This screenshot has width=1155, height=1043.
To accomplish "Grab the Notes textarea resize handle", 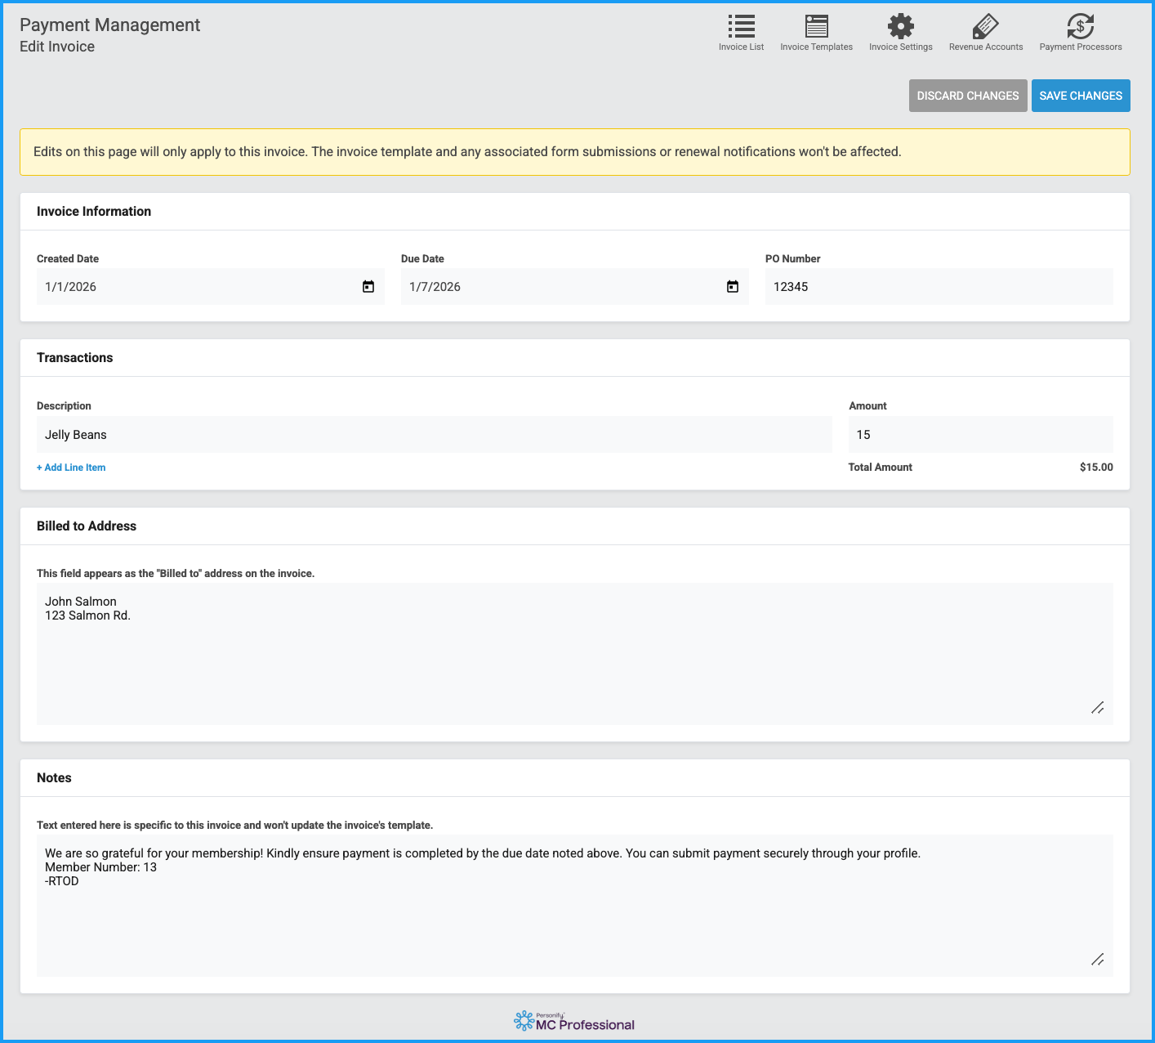I will click(x=1098, y=960).
